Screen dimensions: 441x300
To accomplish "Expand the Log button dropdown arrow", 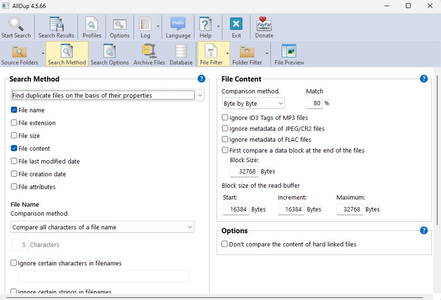I will 158,27.
